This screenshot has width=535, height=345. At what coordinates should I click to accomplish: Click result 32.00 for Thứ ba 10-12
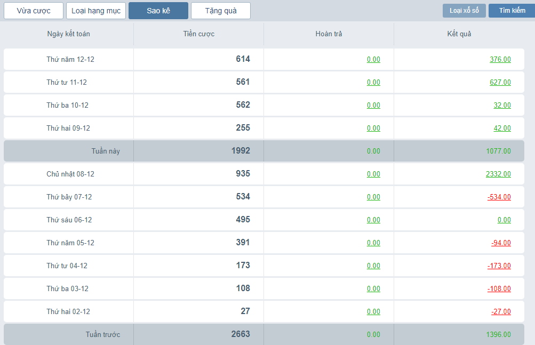502,106
